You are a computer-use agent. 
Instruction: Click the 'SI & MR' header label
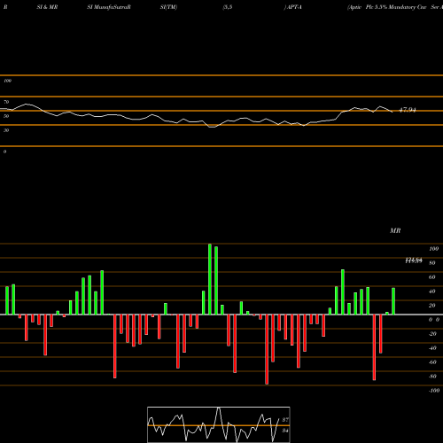pos(47,7)
